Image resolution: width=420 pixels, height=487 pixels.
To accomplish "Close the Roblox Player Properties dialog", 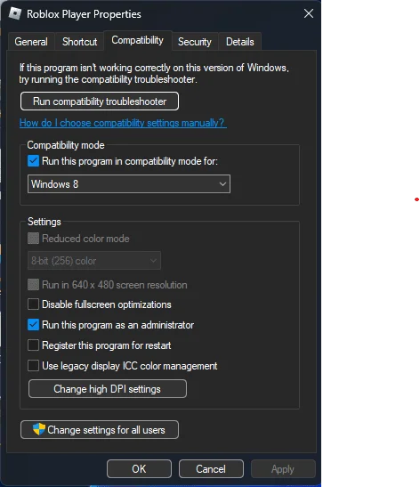I will (309, 13).
